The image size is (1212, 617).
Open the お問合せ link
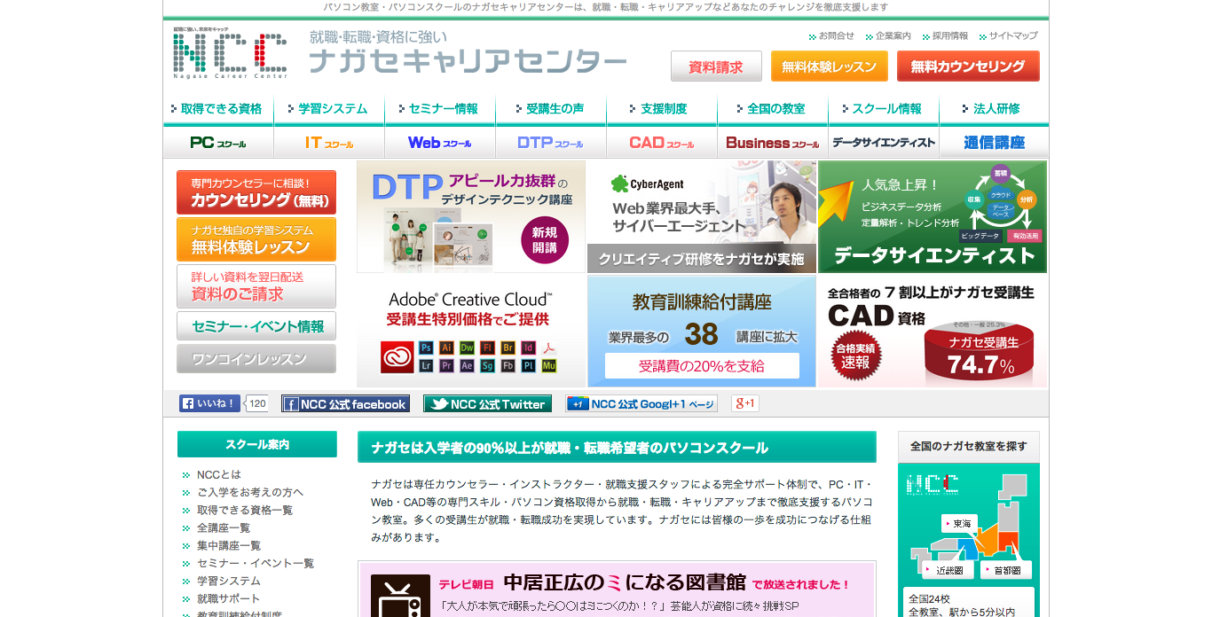836,36
